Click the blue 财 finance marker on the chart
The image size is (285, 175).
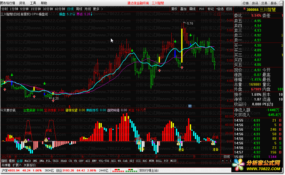190,106
